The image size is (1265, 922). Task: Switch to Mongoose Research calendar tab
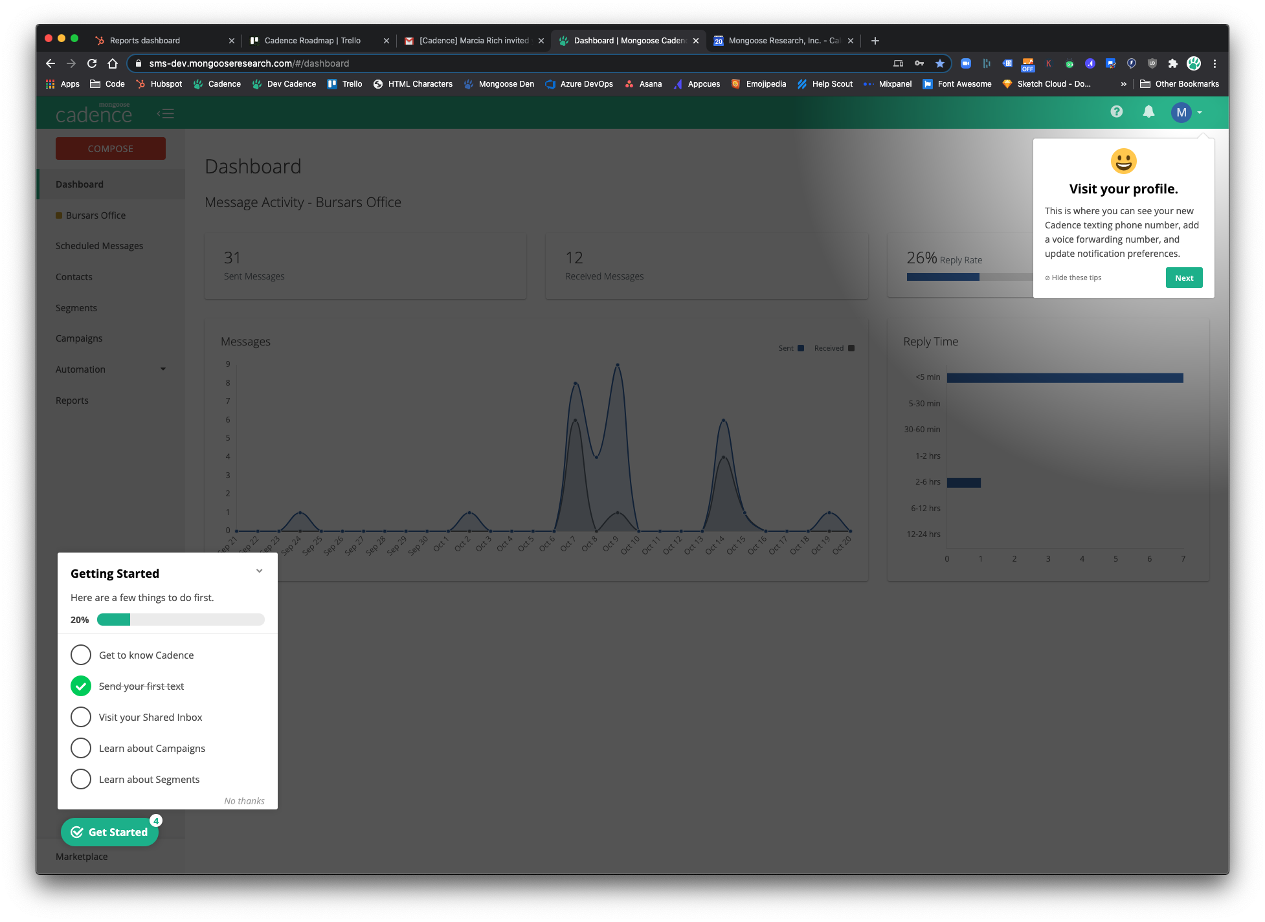coord(783,41)
